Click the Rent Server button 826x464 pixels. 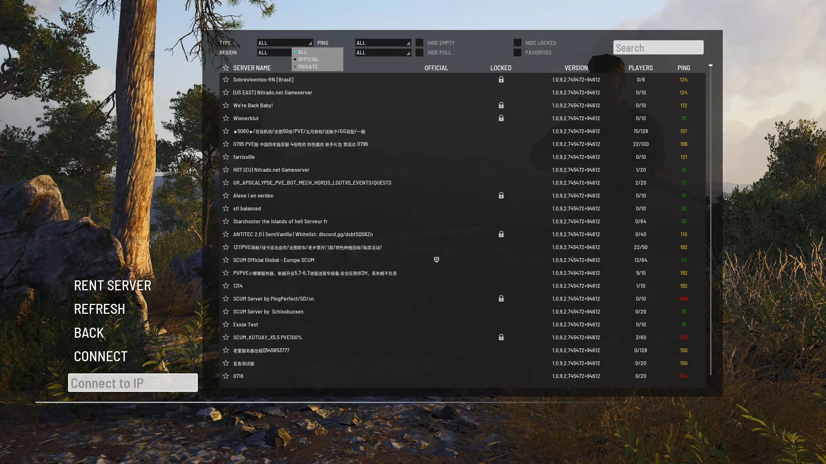pyautogui.click(x=113, y=286)
